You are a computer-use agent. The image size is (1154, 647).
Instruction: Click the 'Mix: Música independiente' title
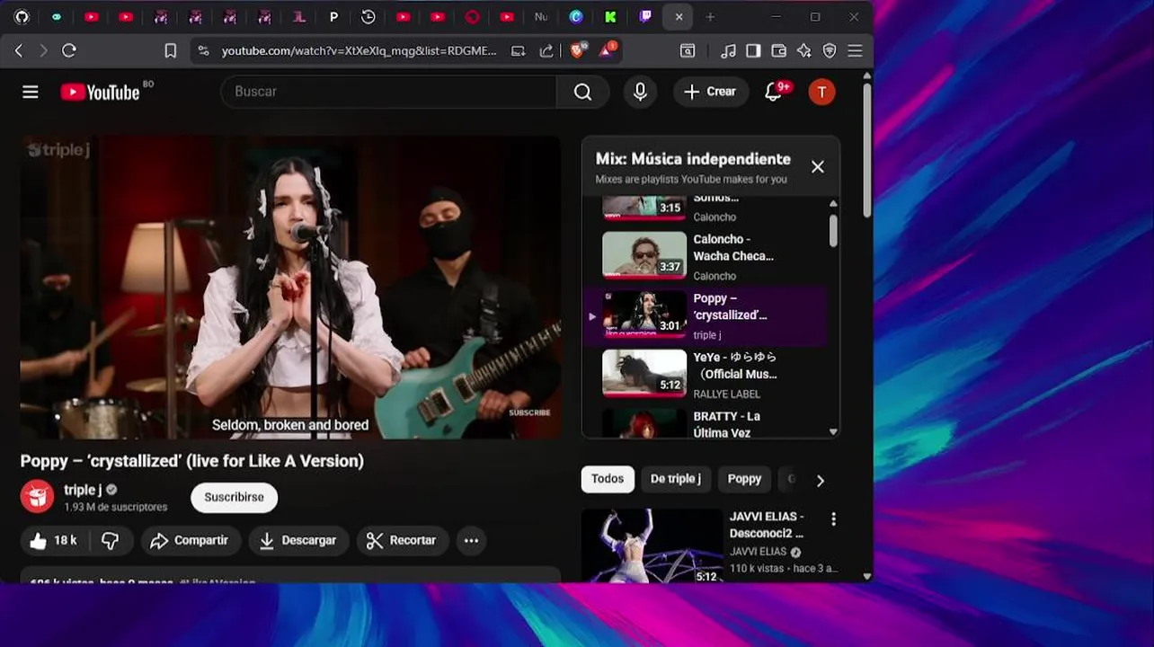pos(693,159)
